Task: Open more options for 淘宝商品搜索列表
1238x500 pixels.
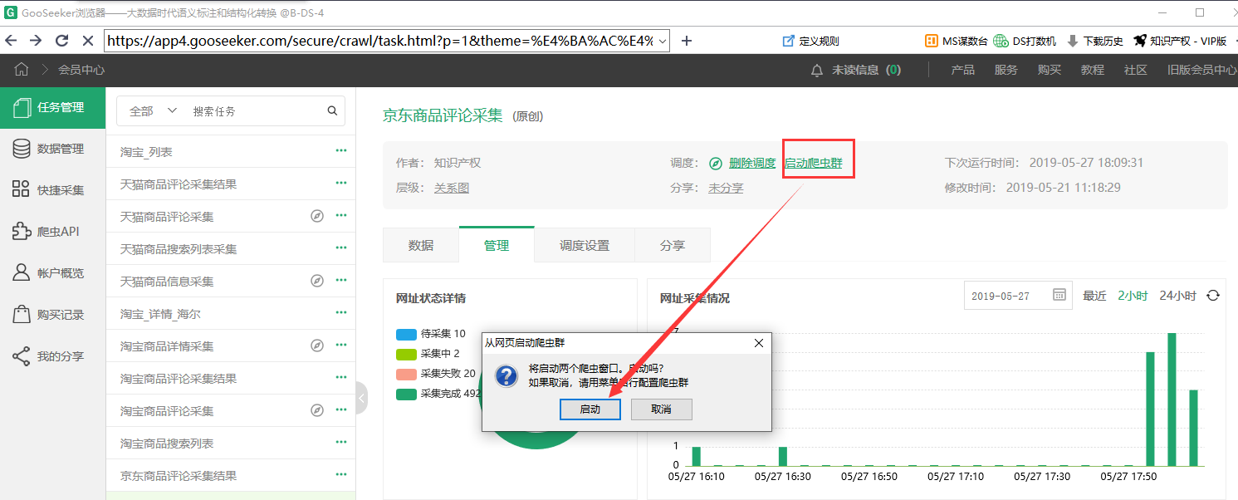Action: point(340,443)
